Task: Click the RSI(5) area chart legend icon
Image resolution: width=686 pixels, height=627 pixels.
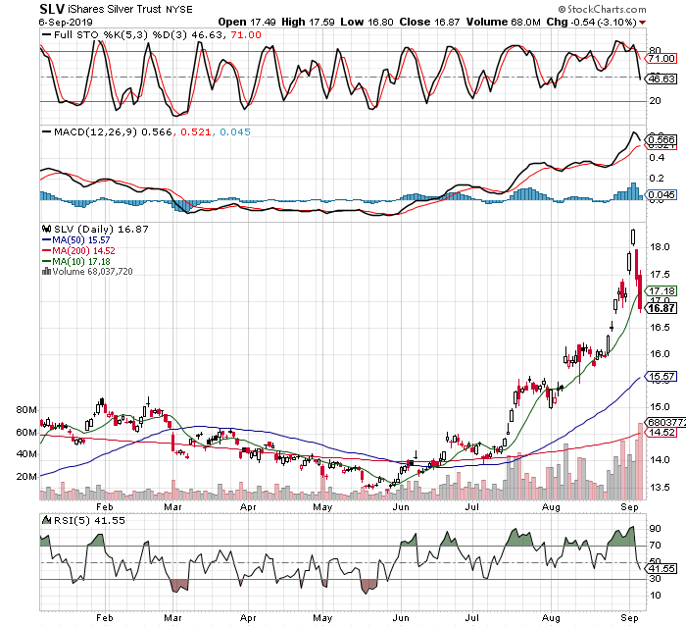Action: point(46,520)
